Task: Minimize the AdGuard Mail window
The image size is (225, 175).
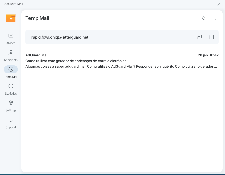Action: pos(196,4)
